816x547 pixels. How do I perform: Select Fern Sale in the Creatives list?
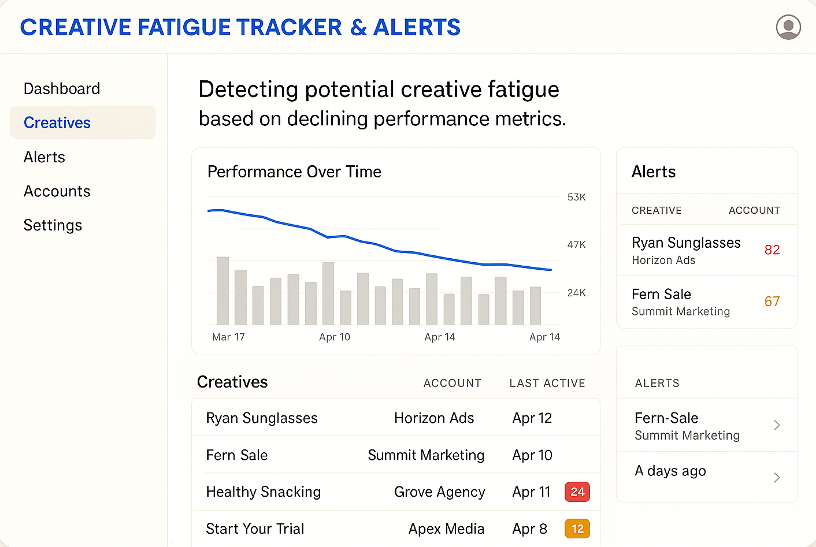(x=237, y=455)
